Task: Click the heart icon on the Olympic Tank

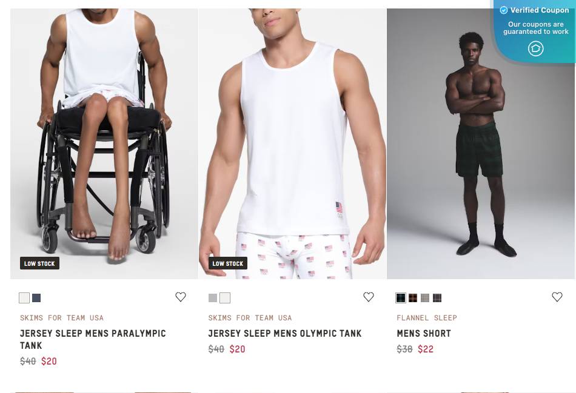Action: pos(369,297)
